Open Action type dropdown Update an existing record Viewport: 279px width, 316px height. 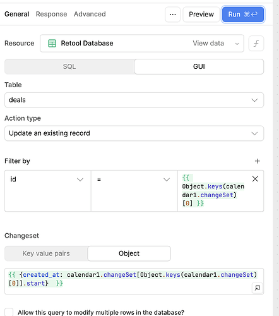coord(134,133)
